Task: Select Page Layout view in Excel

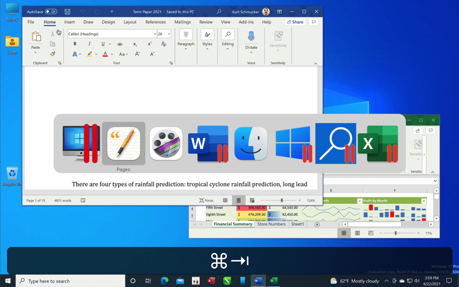Action: pos(357,233)
